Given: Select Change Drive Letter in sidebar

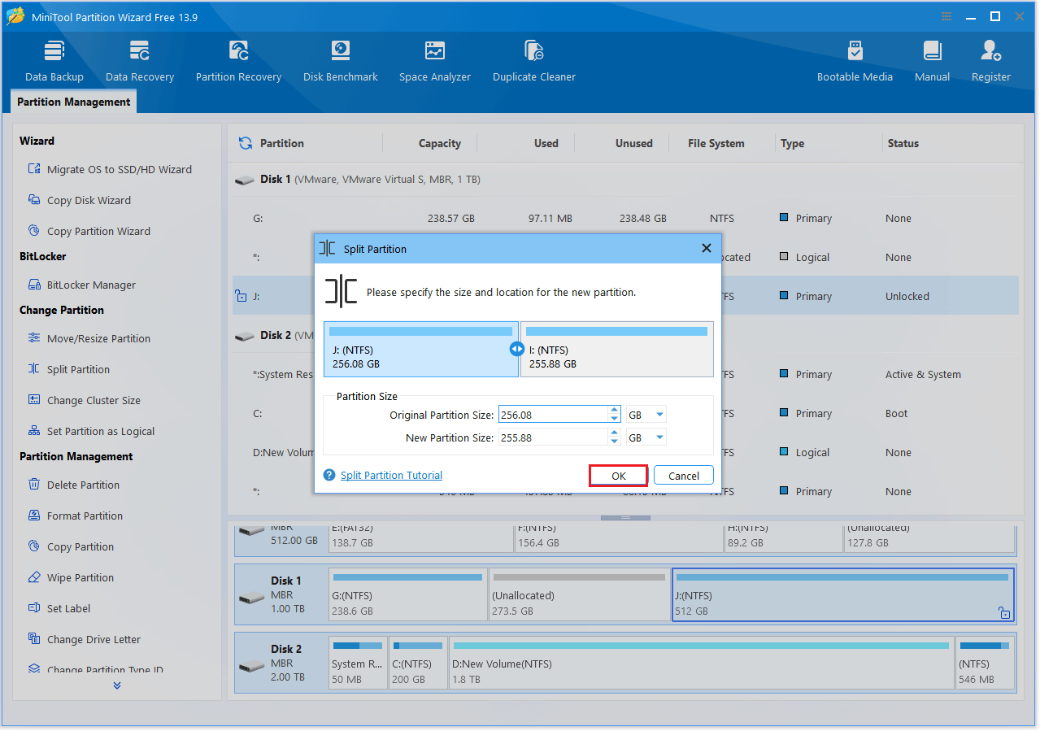Looking at the screenshot, I should click(84, 639).
